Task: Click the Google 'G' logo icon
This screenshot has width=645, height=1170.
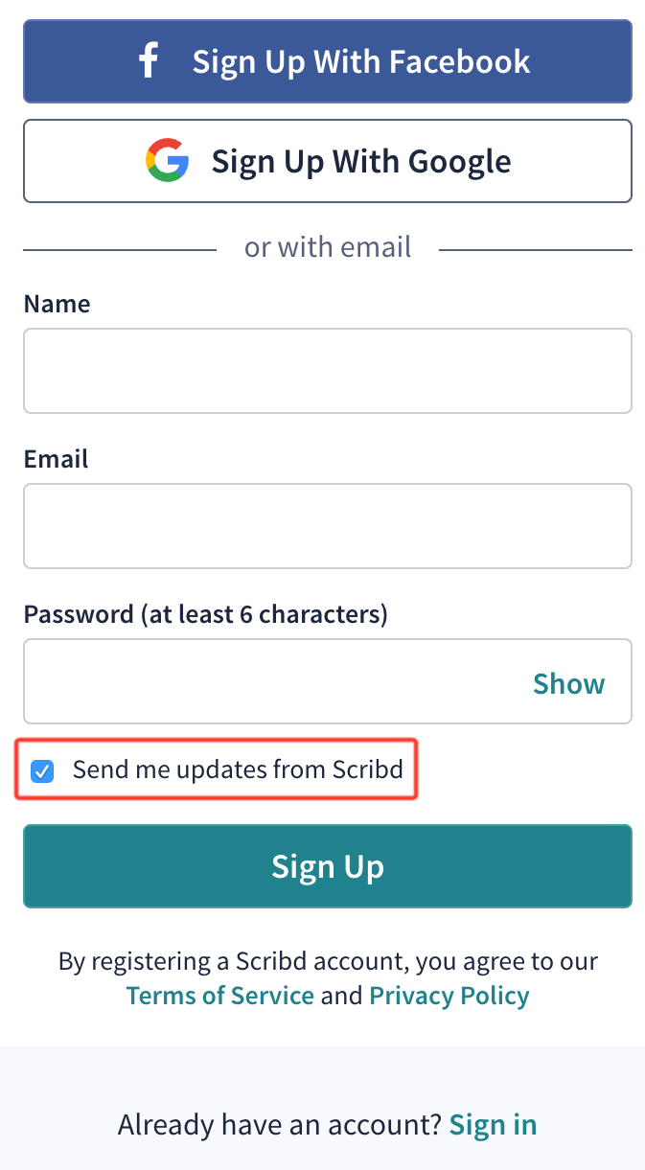Action: tap(167, 160)
